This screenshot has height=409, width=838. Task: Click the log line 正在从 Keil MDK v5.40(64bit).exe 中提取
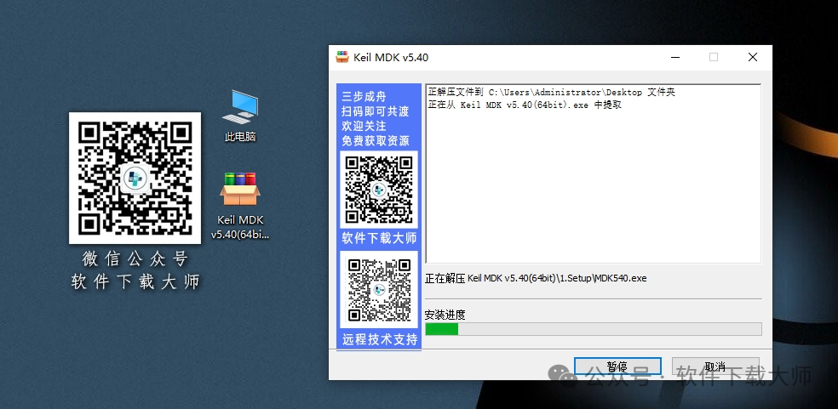click(x=525, y=105)
